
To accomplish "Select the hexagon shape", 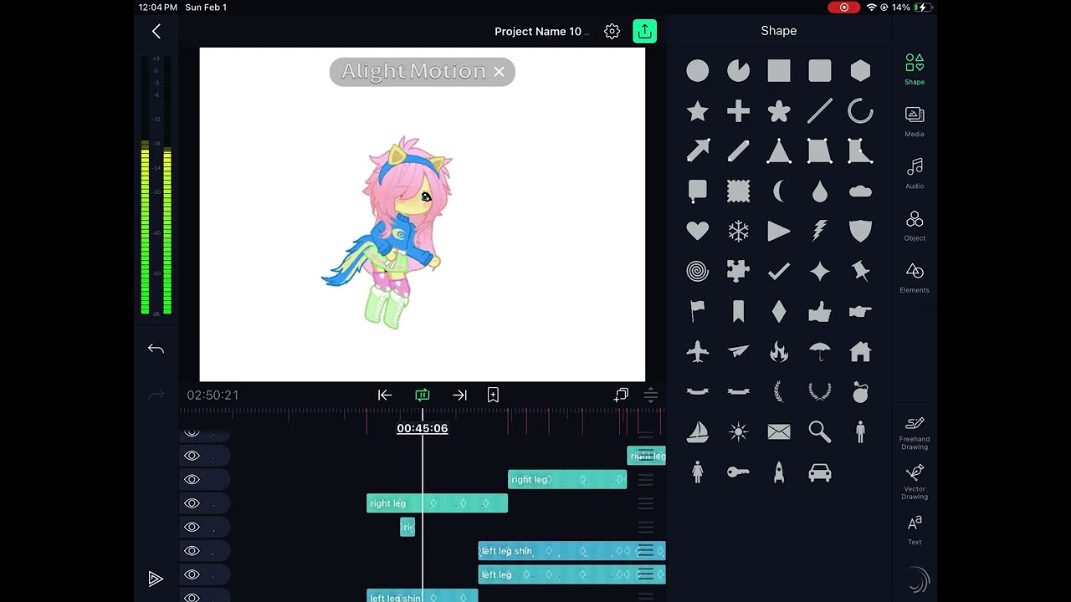I will (860, 71).
